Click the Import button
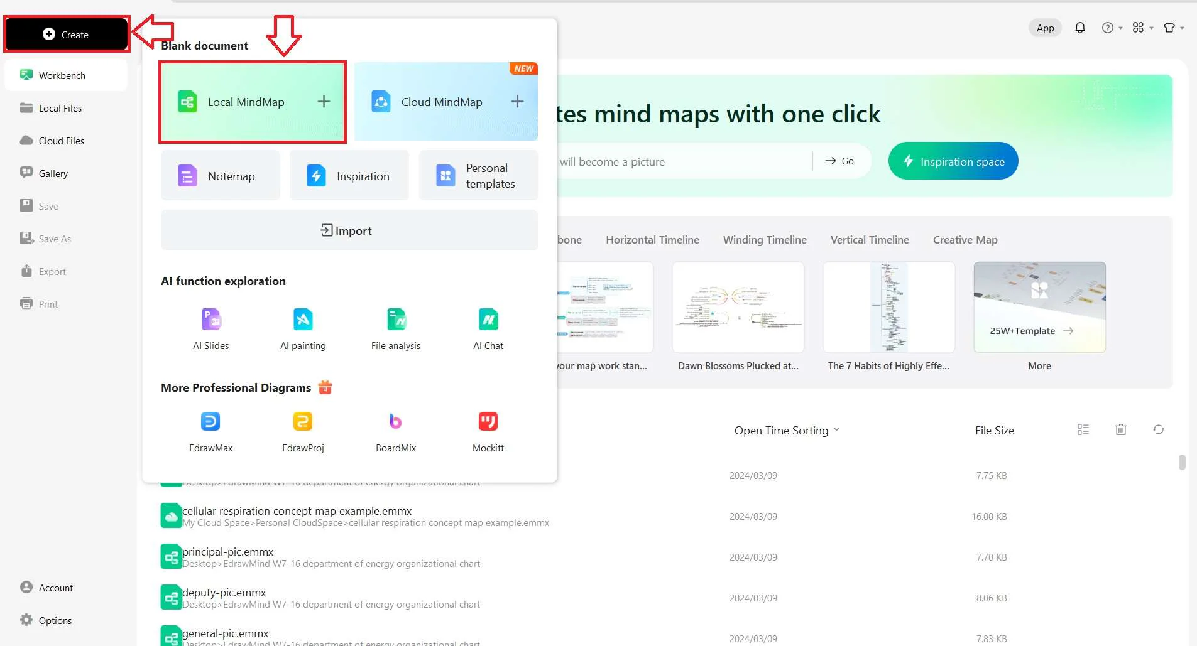The image size is (1197, 646). click(x=349, y=230)
